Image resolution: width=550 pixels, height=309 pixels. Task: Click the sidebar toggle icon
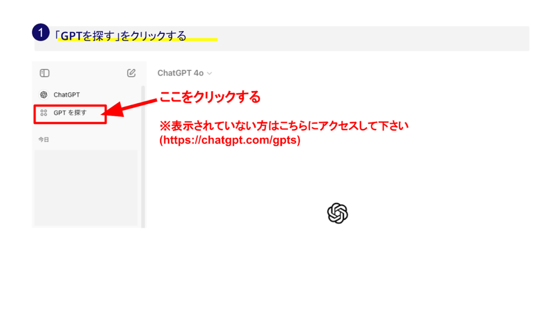[45, 73]
